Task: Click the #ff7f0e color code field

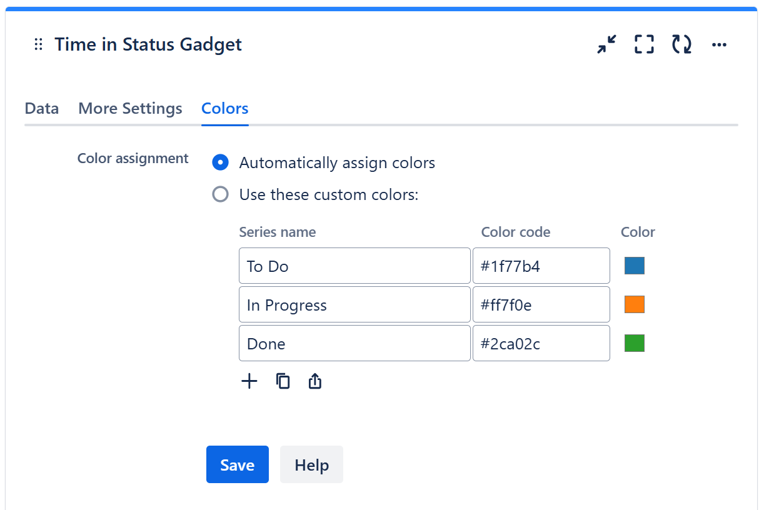Action: pos(541,304)
